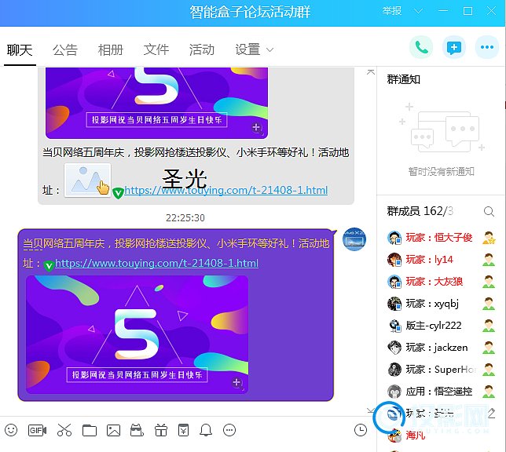This screenshot has height=452, width=506.
Task: Click the GIF video icon
Action: click(37, 430)
